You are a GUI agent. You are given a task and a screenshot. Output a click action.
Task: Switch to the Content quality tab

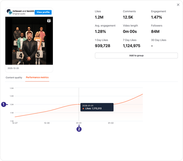pos(14,78)
